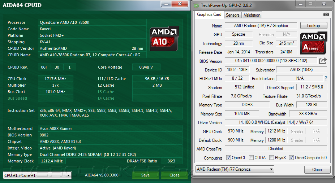This screenshot has width=335, height=183.
Task: Click the Pixel Fillrate value 7.8 GPixel/s
Action: [x=241, y=96]
